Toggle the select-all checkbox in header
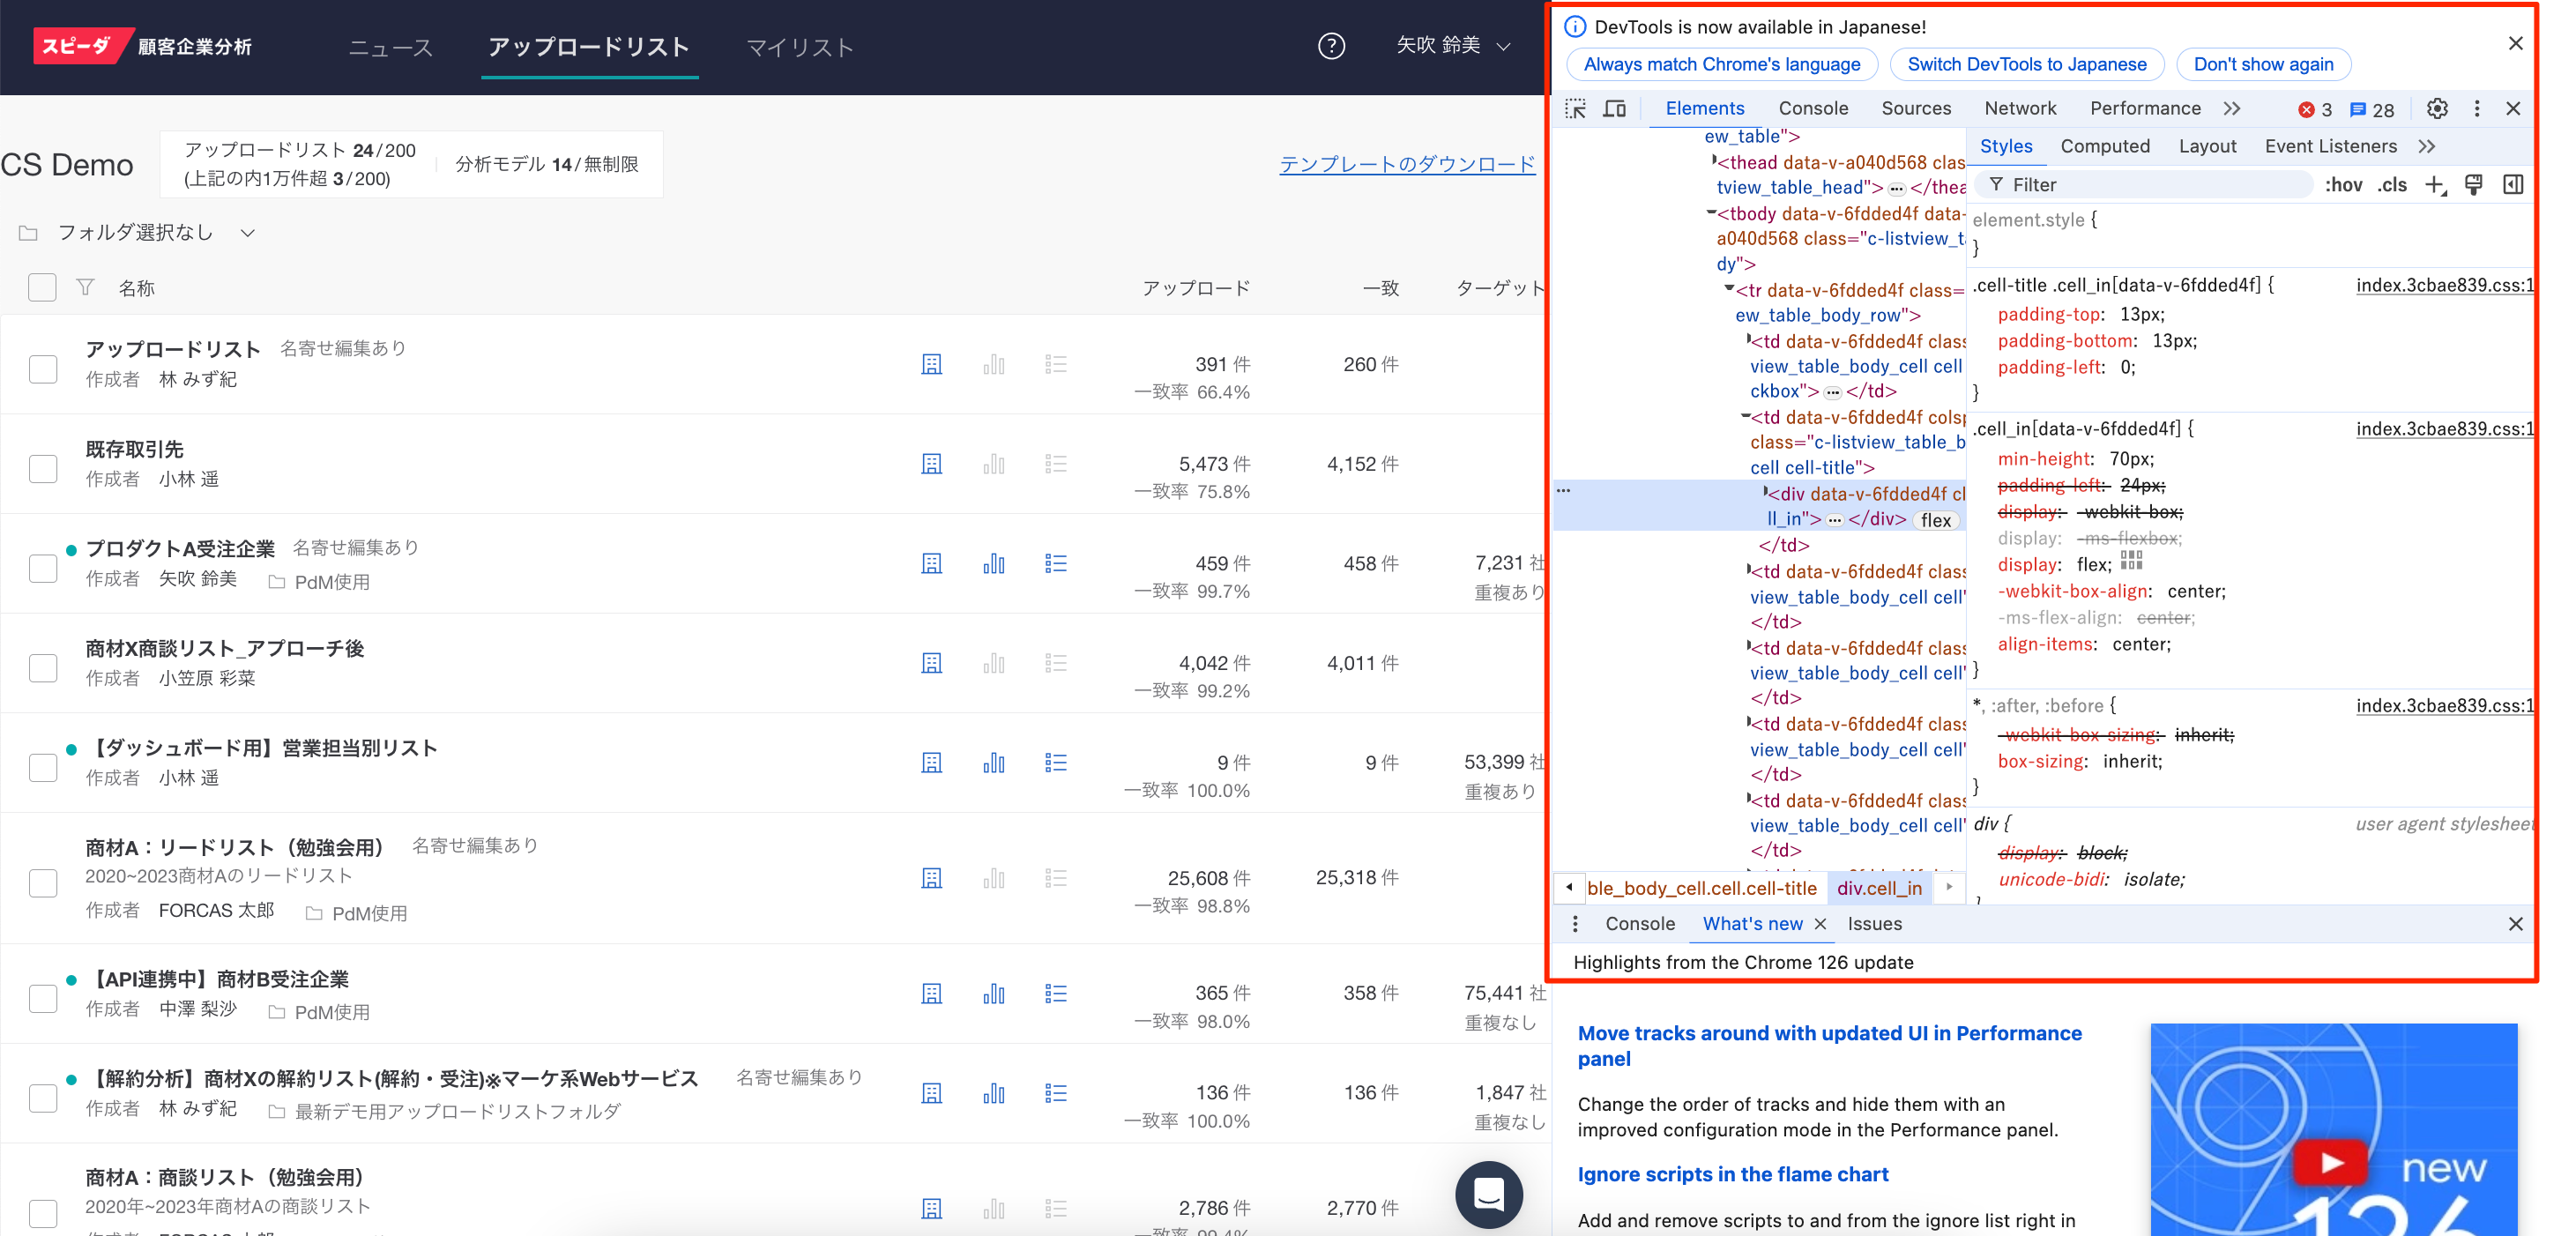 click(42, 288)
